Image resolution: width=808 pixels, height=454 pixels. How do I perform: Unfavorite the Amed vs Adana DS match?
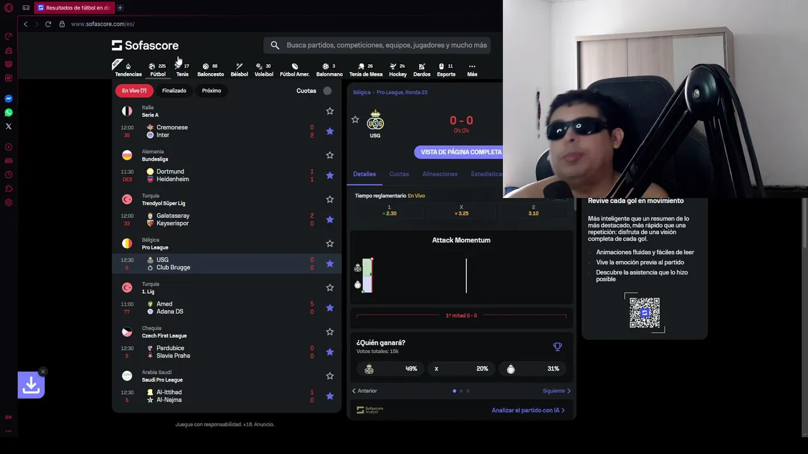[x=330, y=308]
